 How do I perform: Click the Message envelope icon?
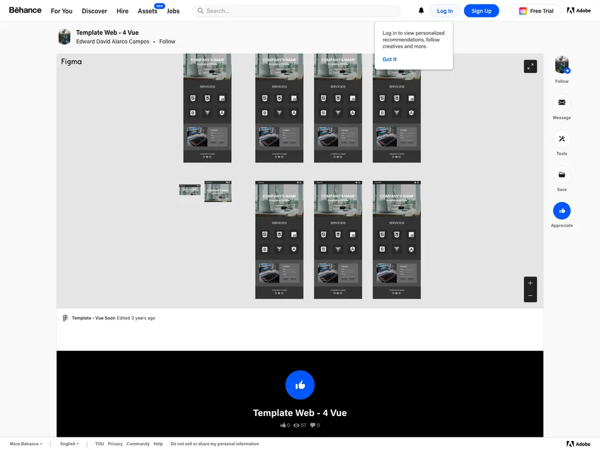point(561,103)
